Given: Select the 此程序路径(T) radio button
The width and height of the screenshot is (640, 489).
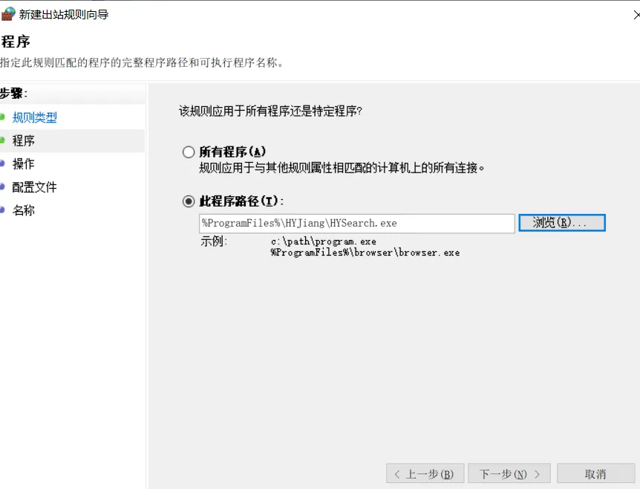Looking at the screenshot, I should click(189, 201).
